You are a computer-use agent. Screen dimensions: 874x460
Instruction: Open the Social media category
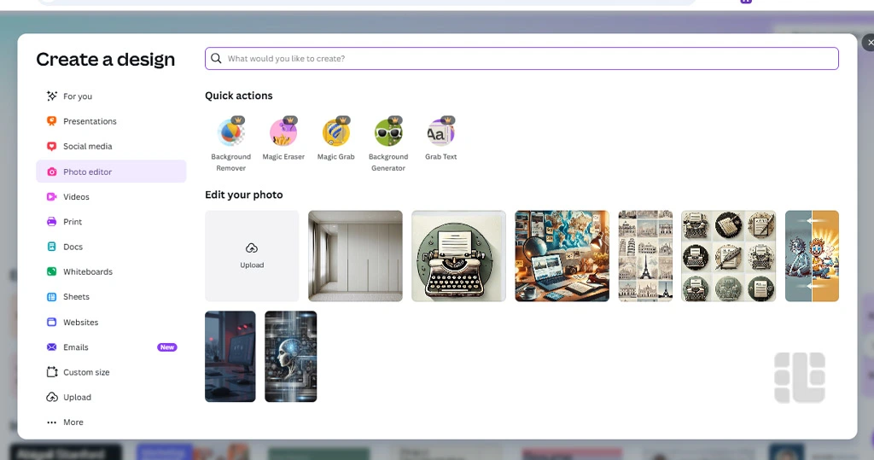(87, 147)
